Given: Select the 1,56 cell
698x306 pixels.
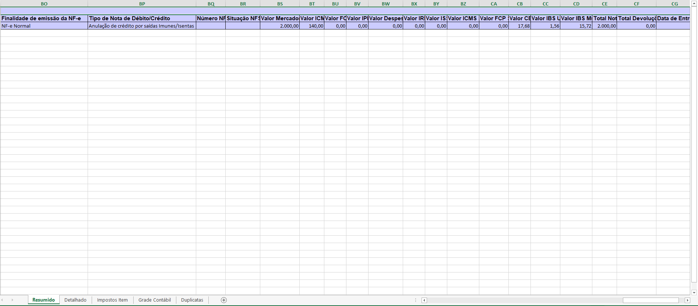Looking at the screenshot, I should point(546,26).
